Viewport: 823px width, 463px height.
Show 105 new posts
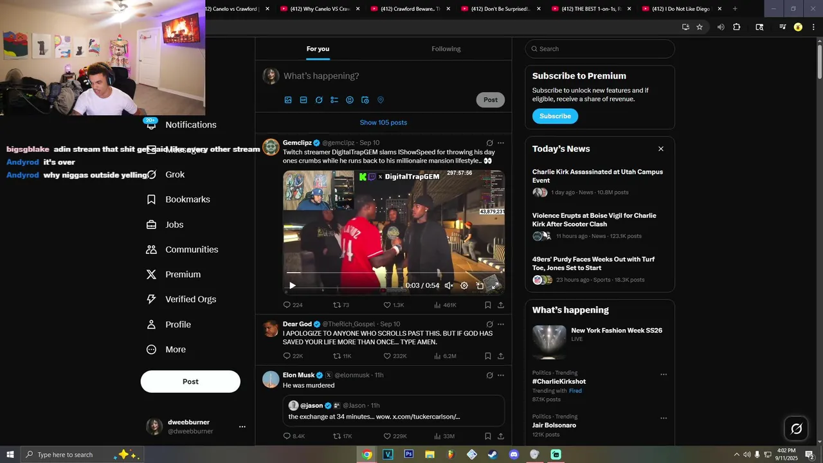pos(383,122)
